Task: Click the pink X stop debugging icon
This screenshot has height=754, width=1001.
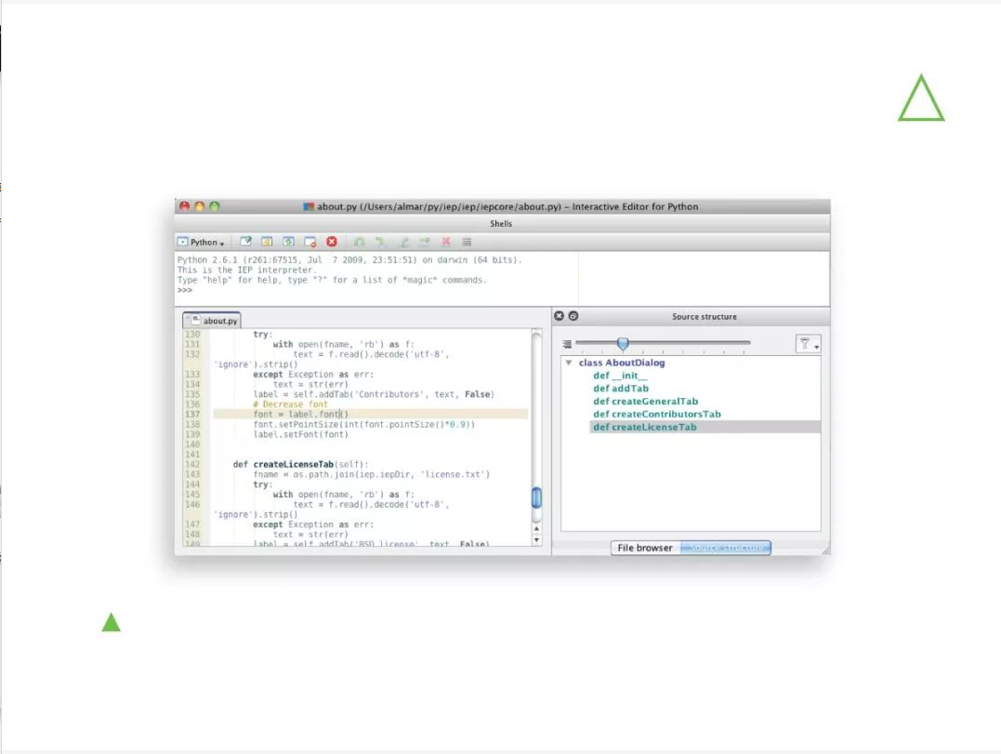Action: [x=445, y=242]
